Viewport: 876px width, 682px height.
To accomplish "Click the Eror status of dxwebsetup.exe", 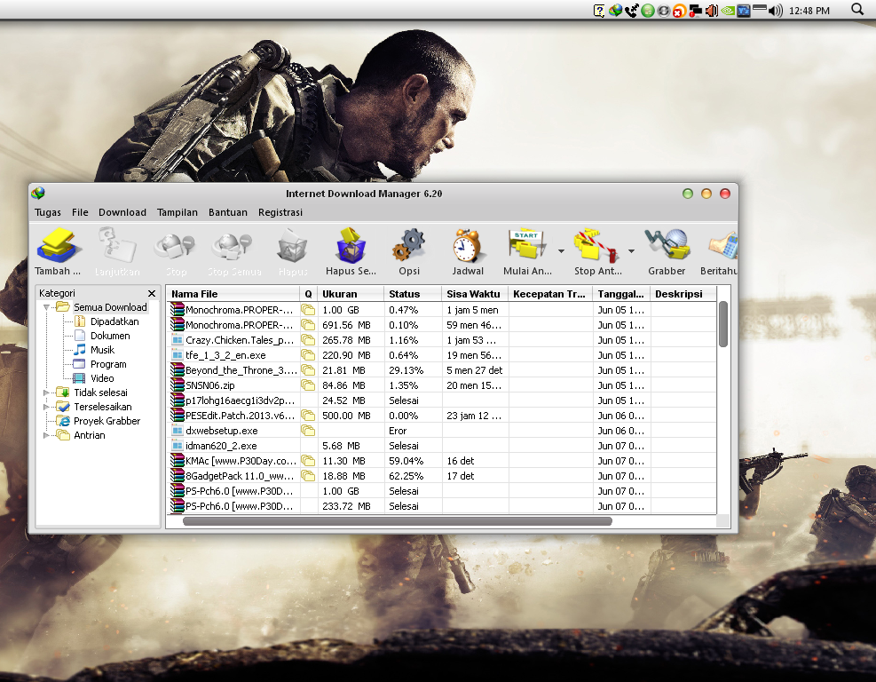I will [398, 431].
